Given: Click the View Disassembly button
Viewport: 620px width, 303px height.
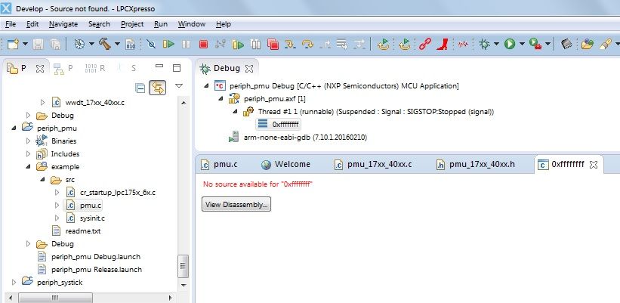Looking at the screenshot, I should [x=236, y=204].
